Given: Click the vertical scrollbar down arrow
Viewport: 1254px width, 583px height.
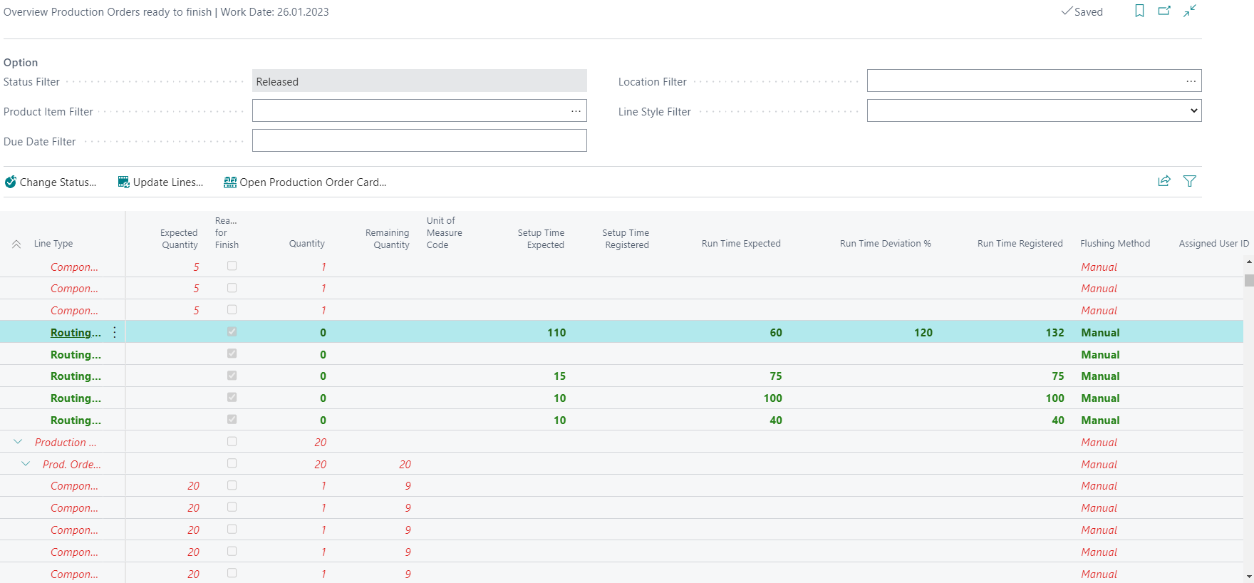Looking at the screenshot, I should coord(1248,576).
